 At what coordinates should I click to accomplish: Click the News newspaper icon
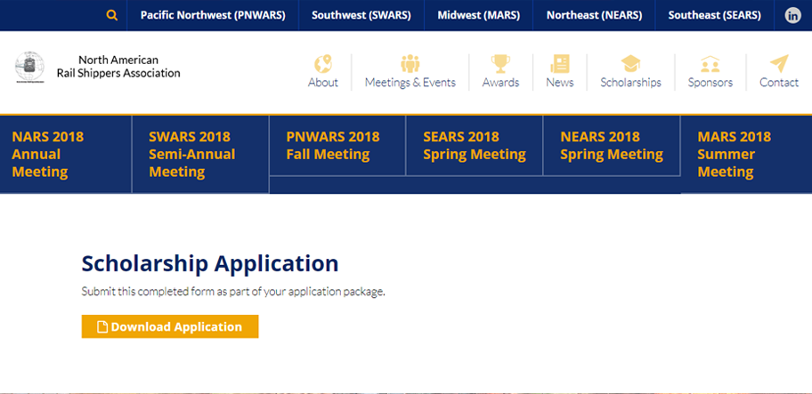pos(560,64)
